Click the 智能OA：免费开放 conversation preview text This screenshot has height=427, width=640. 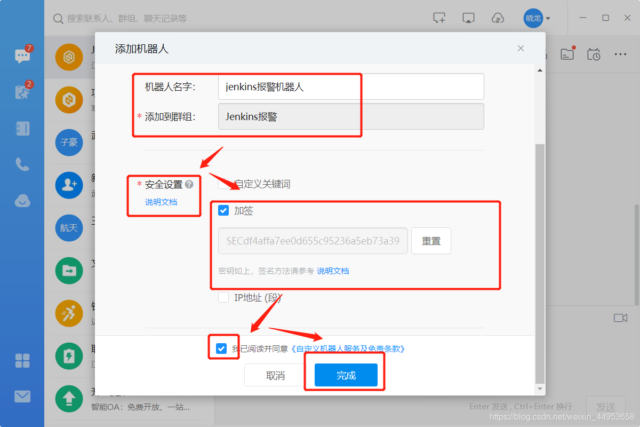point(140,407)
